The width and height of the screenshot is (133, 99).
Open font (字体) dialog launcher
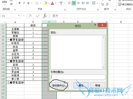[x=65, y=10]
